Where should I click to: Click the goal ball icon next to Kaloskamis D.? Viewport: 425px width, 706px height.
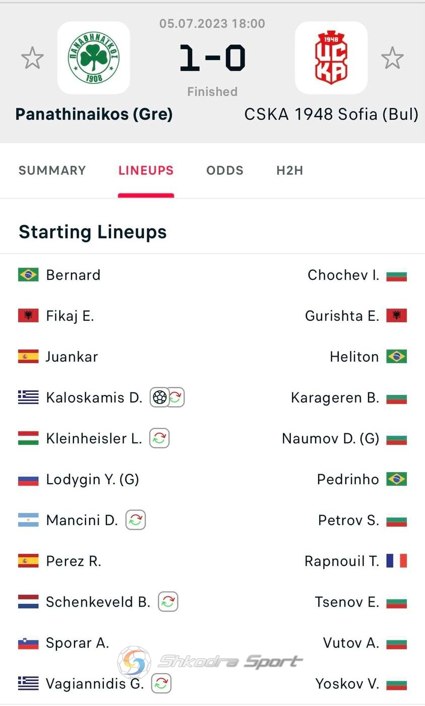pyautogui.click(x=159, y=397)
